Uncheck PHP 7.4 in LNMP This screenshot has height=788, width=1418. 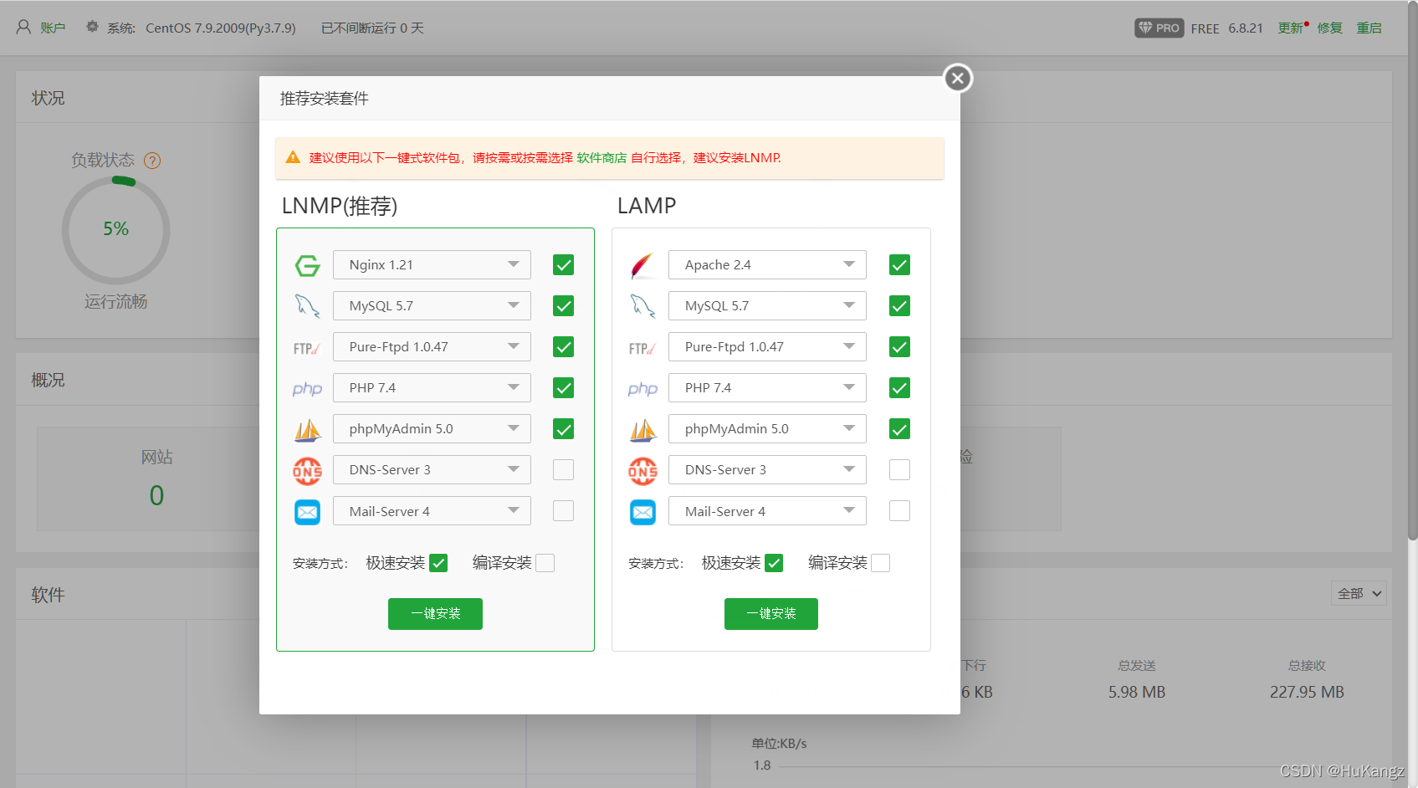(563, 388)
